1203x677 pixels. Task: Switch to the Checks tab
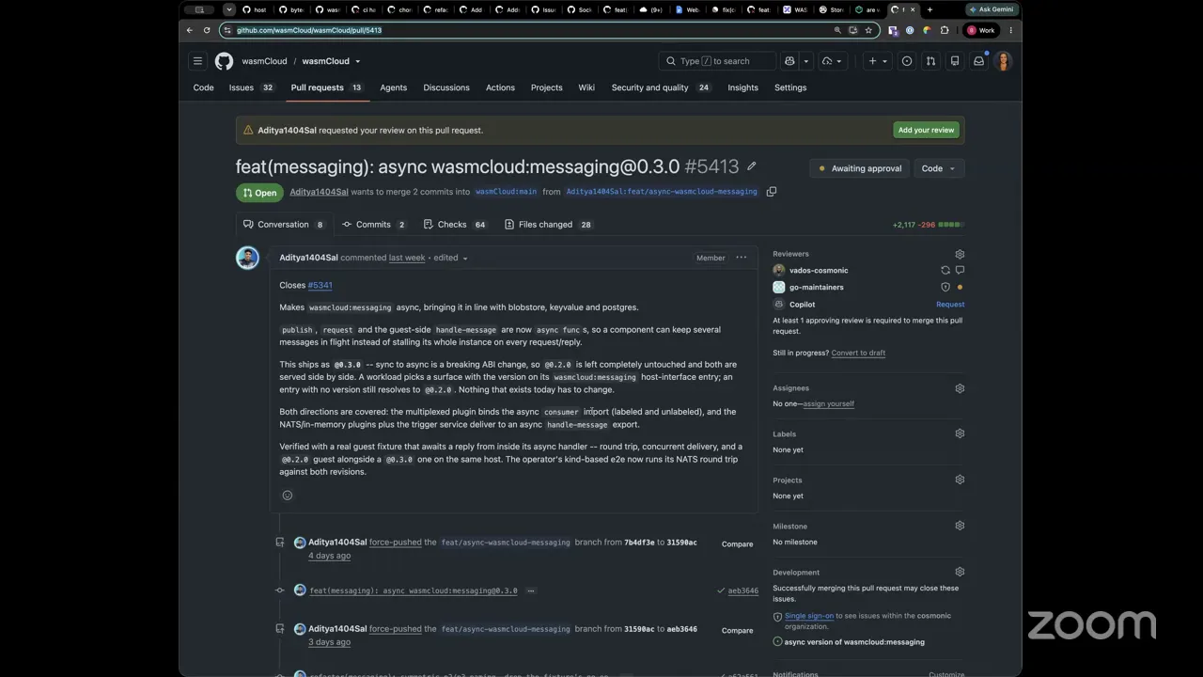[455, 225]
